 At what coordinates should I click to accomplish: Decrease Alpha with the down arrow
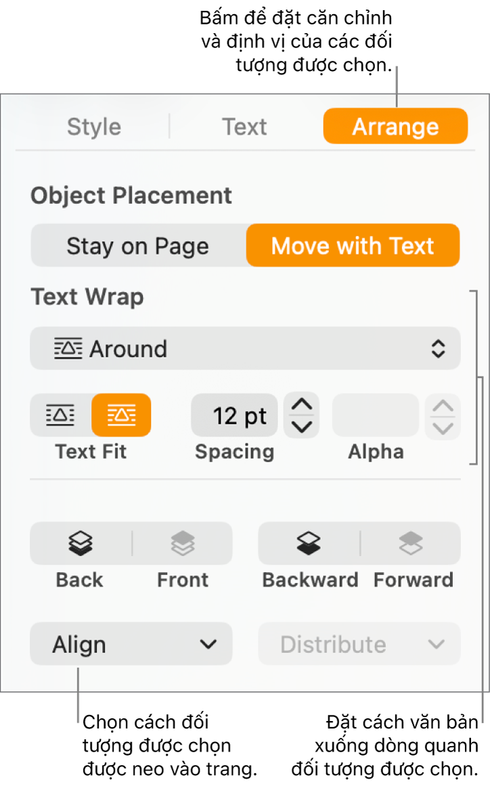443,427
